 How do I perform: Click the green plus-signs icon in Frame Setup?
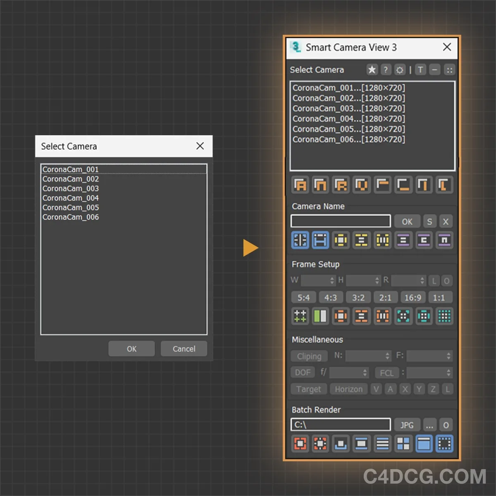pos(300,316)
